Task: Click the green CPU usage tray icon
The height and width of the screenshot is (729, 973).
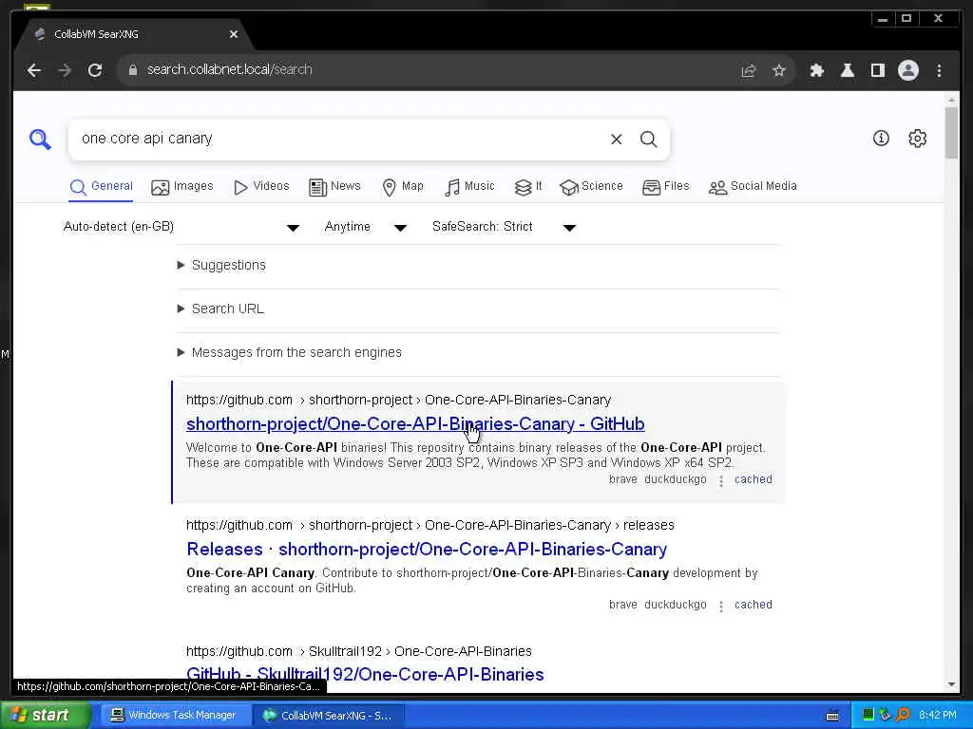Action: click(x=868, y=715)
